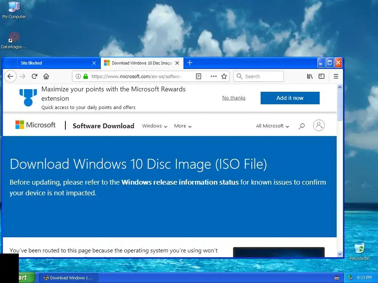Click the Add it now button
The width and height of the screenshot is (378, 283).
tap(290, 98)
